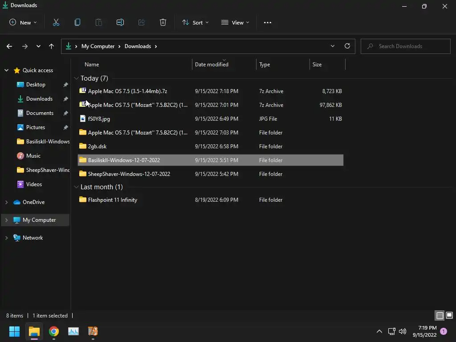Open the See more three-dots menu
The image size is (456, 342).
point(268,22)
